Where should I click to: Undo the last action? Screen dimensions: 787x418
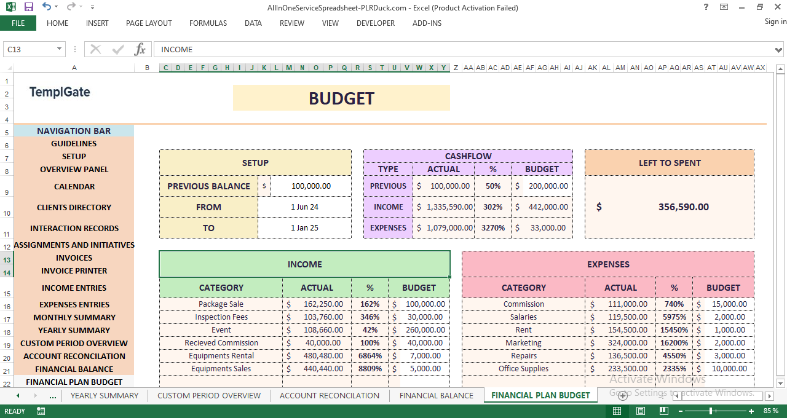tap(47, 7)
